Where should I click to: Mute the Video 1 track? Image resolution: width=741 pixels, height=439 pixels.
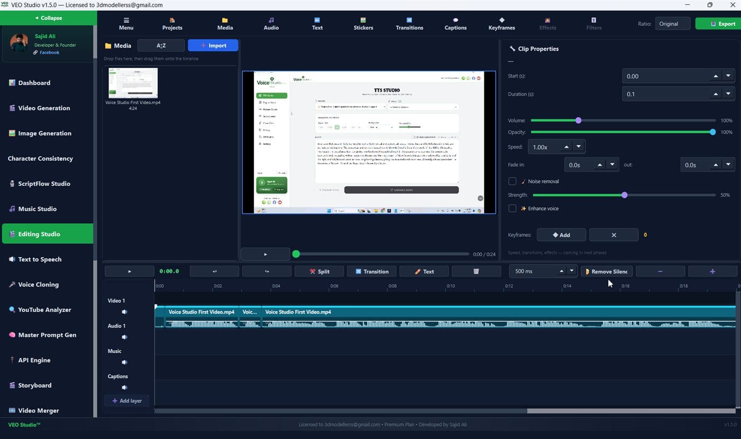125,312
